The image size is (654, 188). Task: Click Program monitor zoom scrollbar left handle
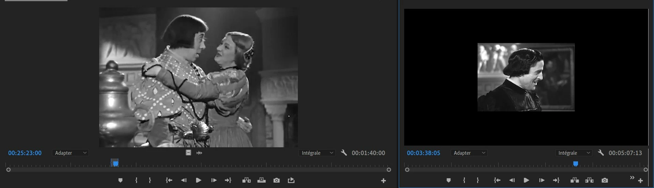tap(407, 170)
